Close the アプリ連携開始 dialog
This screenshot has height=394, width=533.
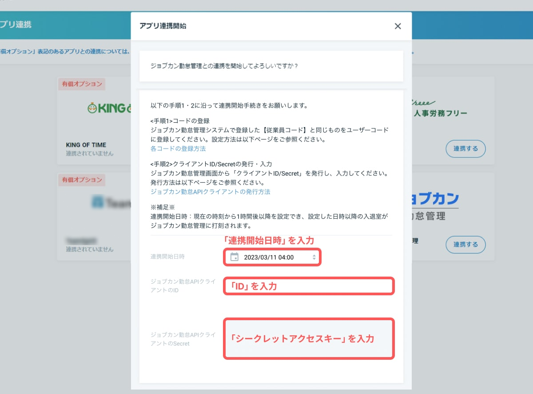[398, 26]
